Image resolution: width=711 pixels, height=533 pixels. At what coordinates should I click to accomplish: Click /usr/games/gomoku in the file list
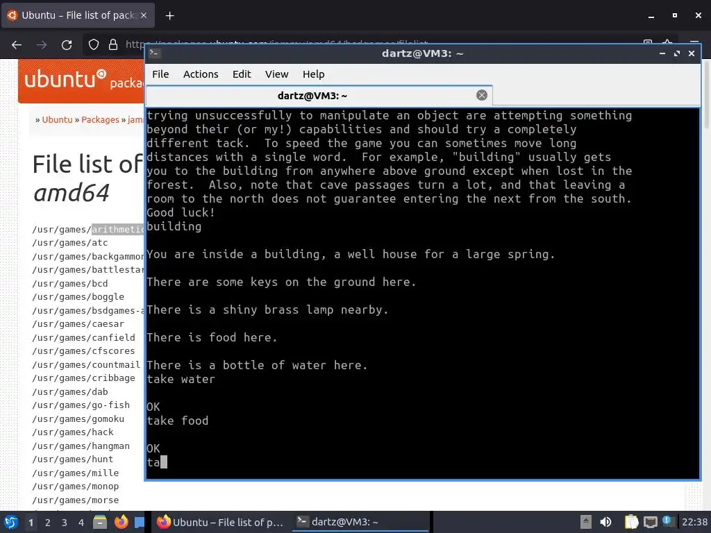[x=78, y=418]
